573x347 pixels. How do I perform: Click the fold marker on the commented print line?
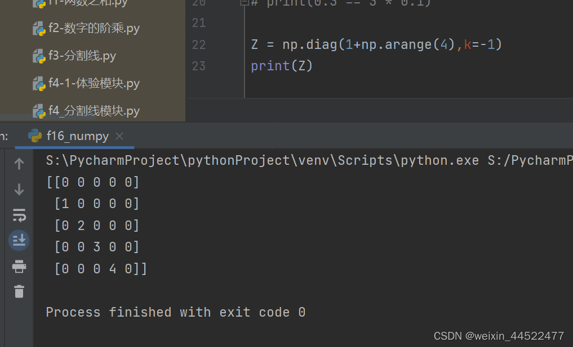coord(244,3)
